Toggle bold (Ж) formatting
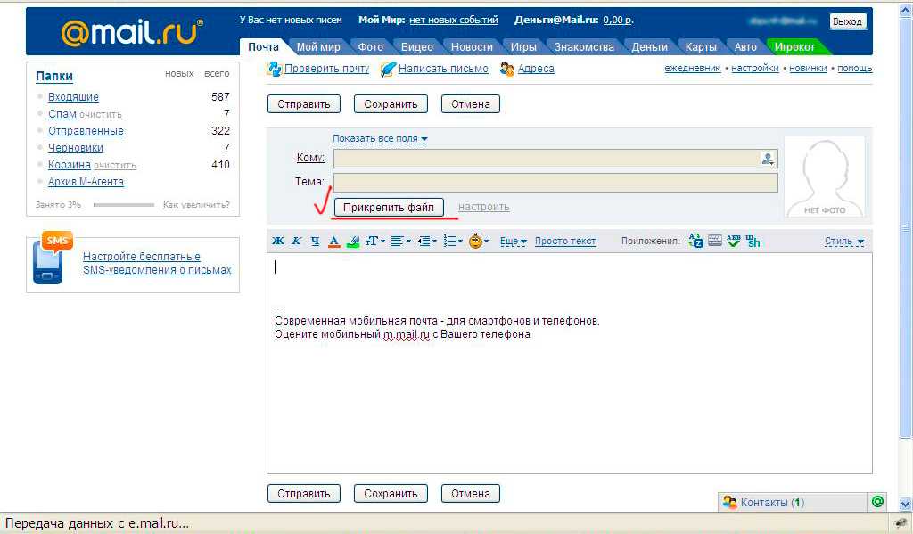 click(x=278, y=241)
